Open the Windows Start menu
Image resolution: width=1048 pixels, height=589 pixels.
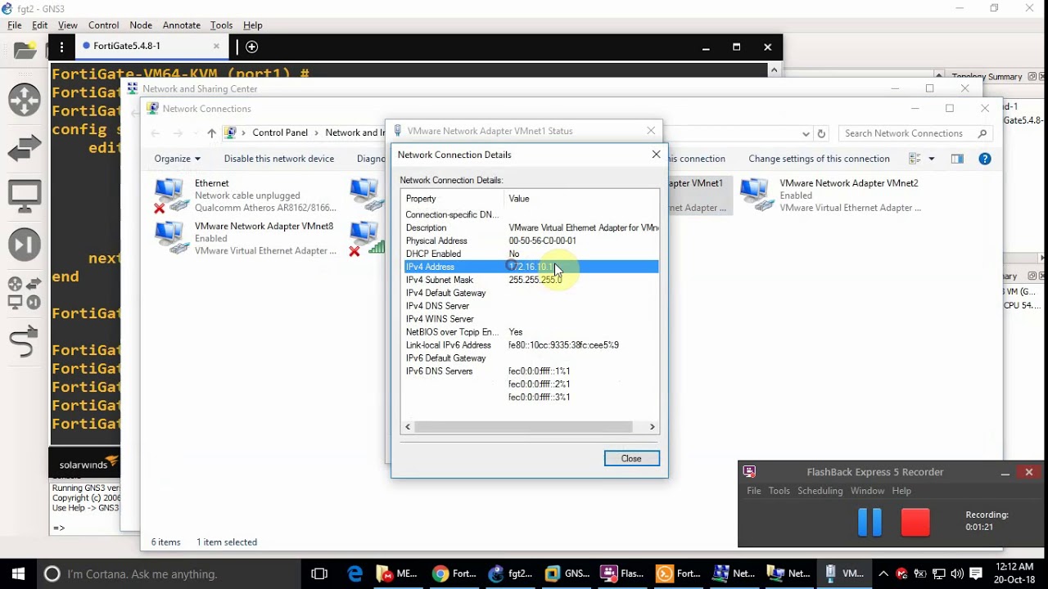18,573
